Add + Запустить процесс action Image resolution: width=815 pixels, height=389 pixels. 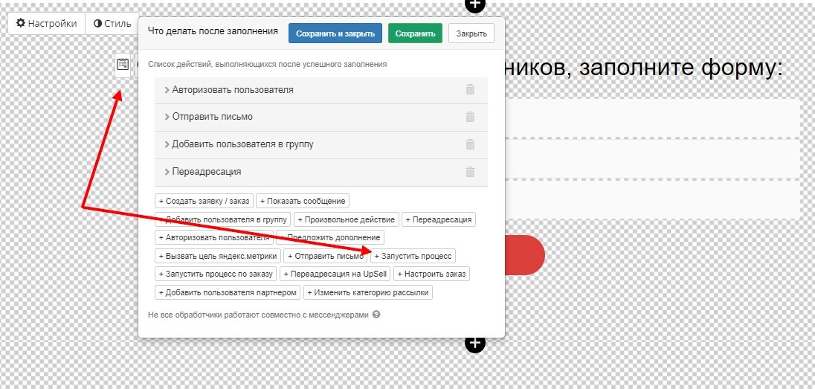[x=413, y=256]
